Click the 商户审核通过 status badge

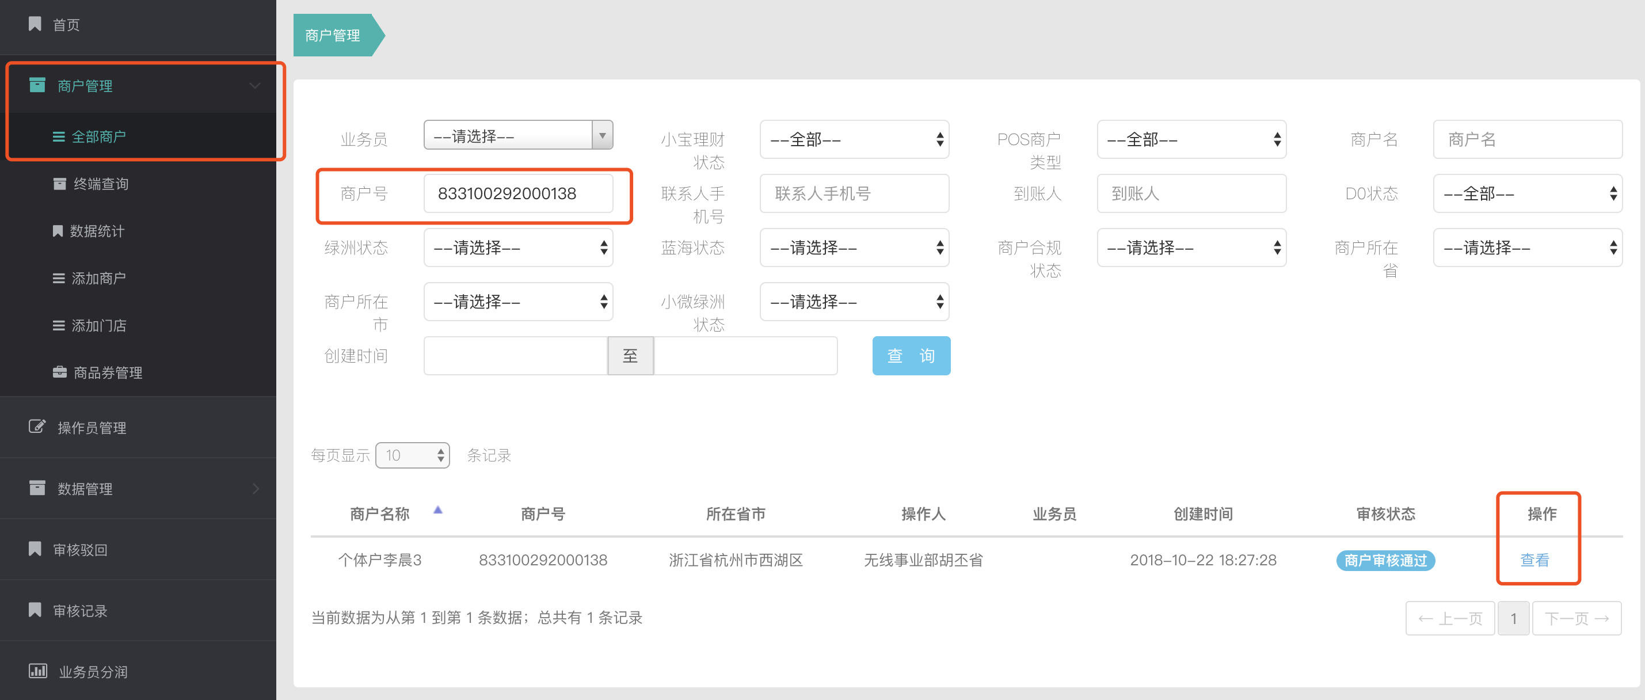[1385, 560]
